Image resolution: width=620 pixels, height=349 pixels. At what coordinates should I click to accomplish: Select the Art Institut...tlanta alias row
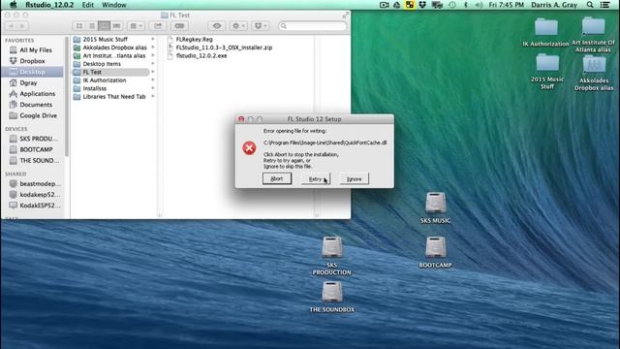[113, 56]
